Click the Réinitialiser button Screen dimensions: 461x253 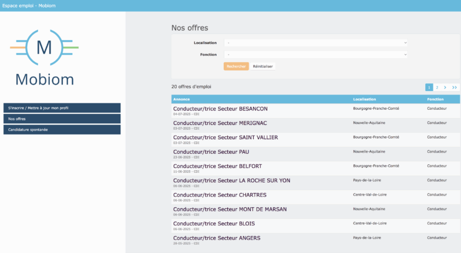click(263, 66)
